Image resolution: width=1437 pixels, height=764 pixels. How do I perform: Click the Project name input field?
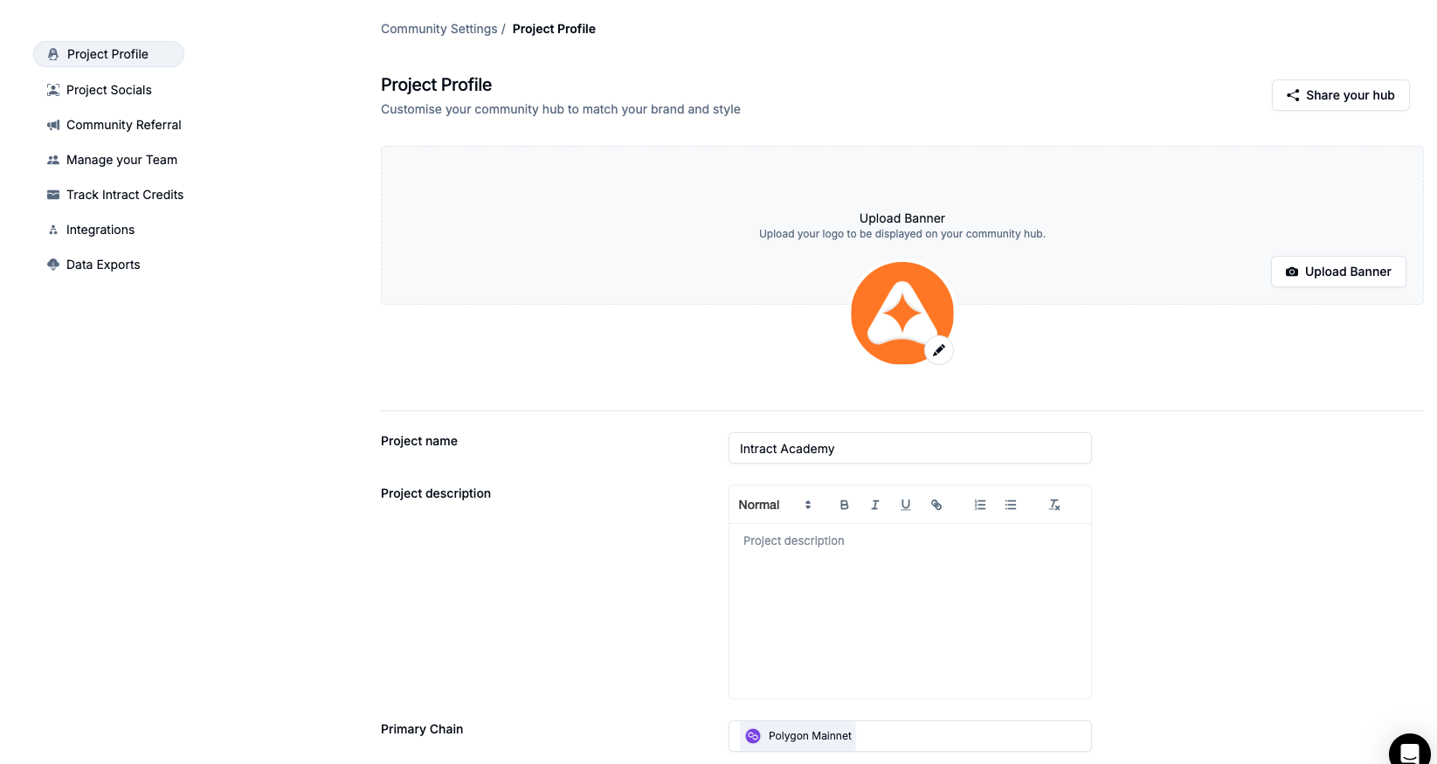pos(909,449)
